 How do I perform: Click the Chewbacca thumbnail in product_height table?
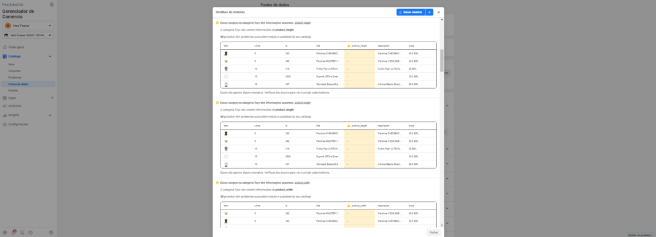tap(226, 54)
